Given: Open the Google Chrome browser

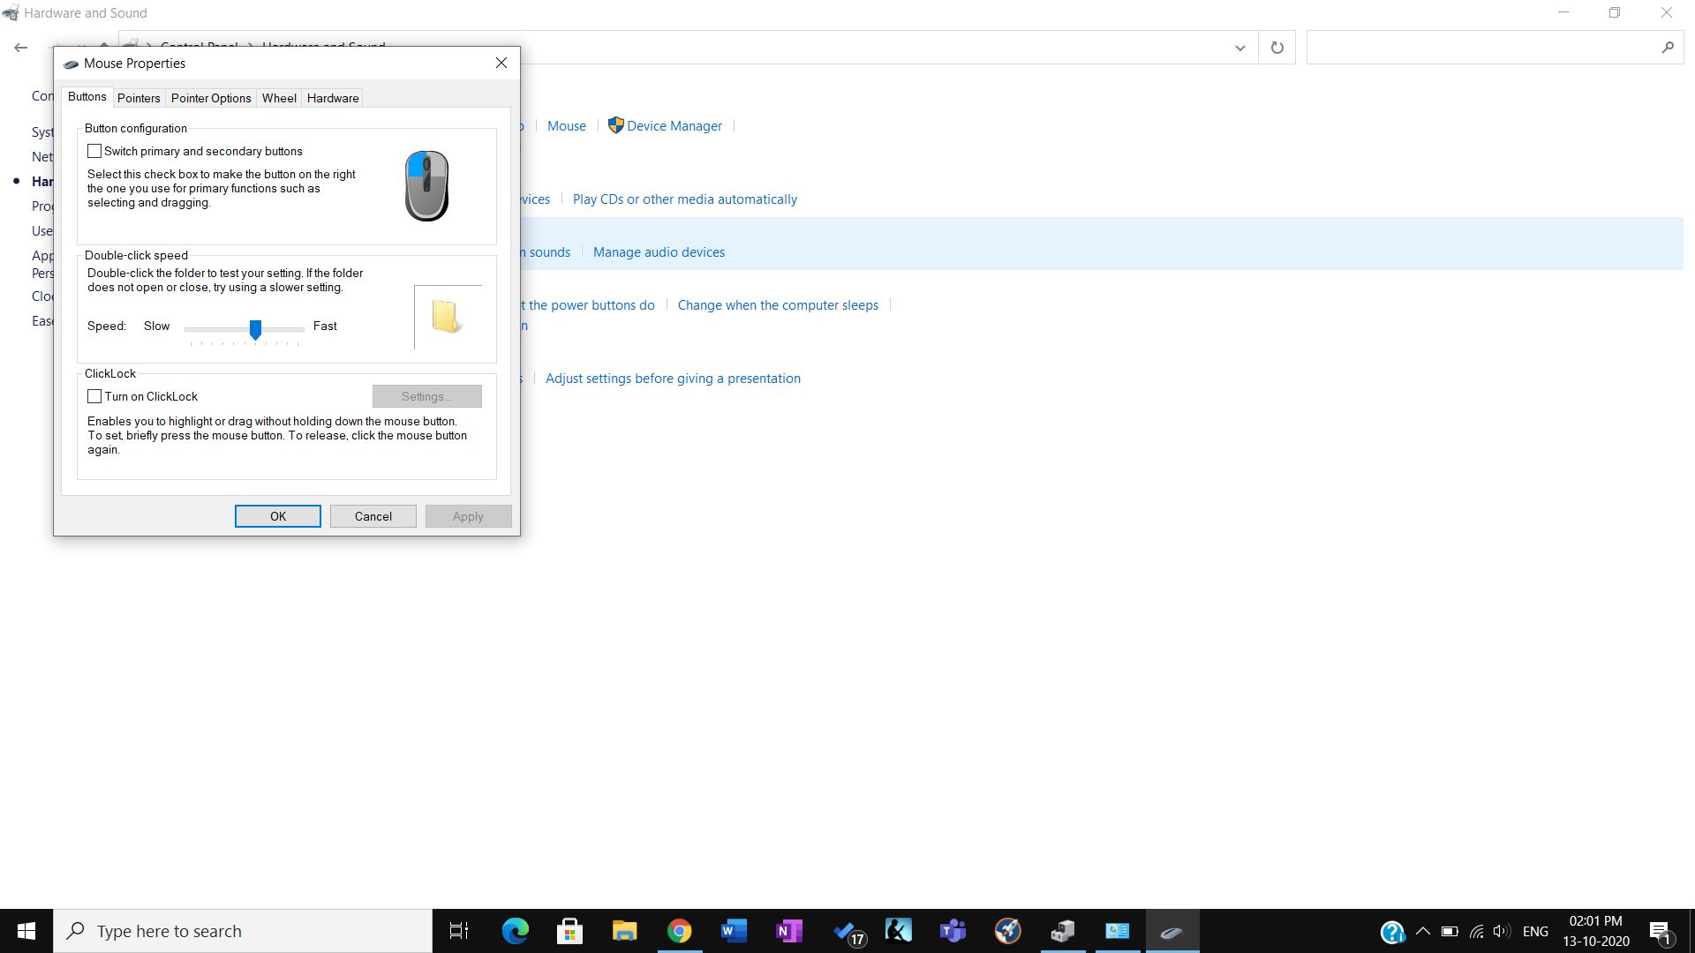Looking at the screenshot, I should [679, 930].
